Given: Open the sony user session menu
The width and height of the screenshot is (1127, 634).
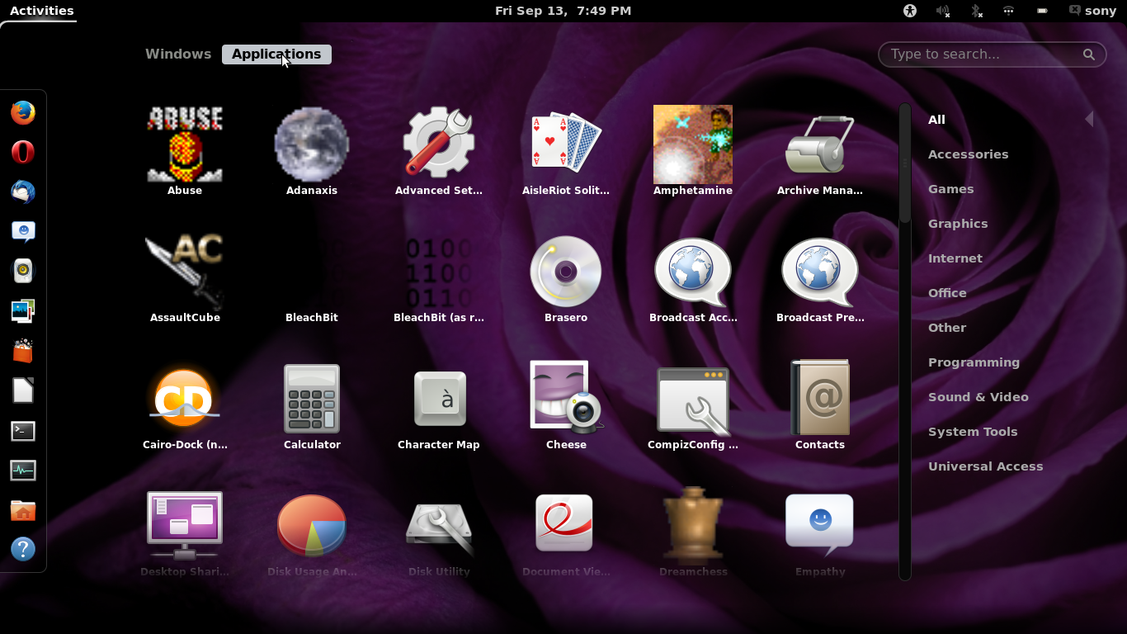Looking at the screenshot, I should click(1092, 11).
